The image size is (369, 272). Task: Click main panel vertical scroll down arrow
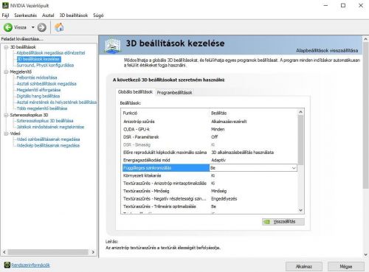pyautogui.click(x=365, y=255)
